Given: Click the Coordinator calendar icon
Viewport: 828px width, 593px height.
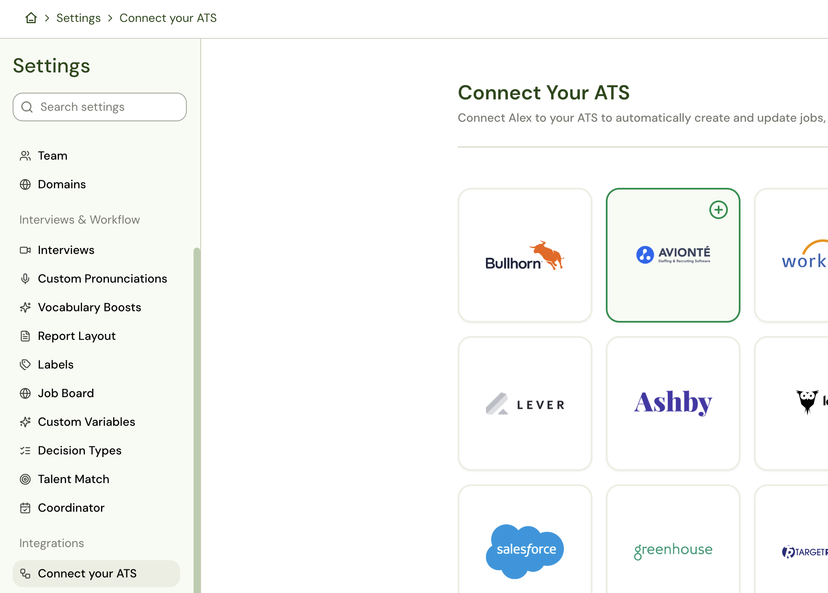Looking at the screenshot, I should 25,508.
